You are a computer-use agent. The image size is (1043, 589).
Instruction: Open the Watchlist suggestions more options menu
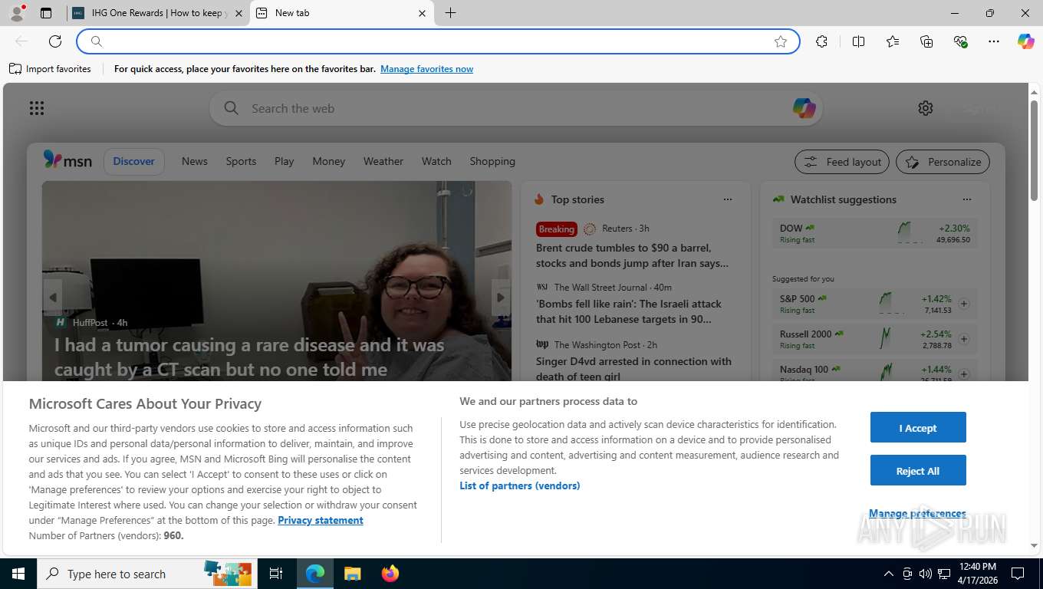(x=967, y=199)
